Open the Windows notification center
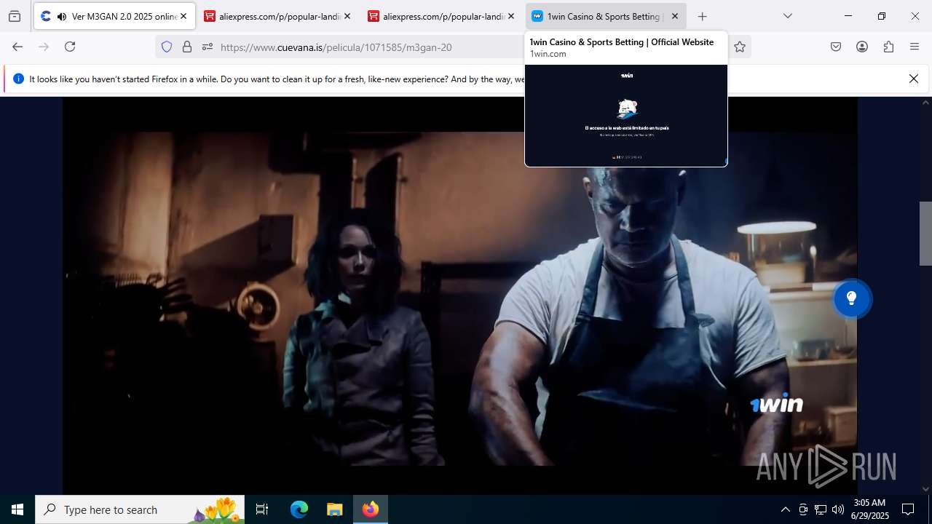 [908, 509]
